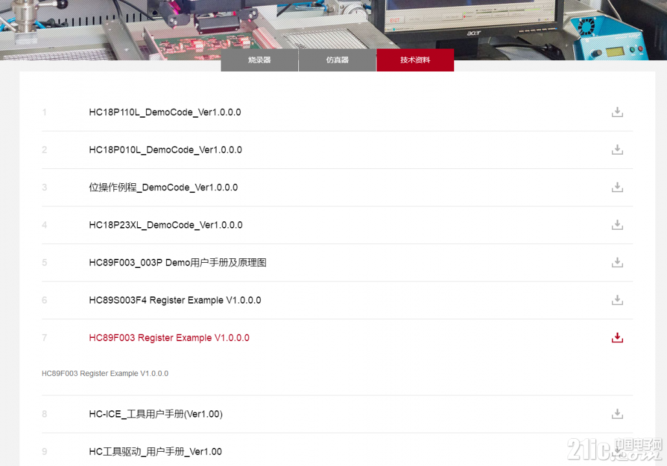This screenshot has width=667, height=466.
Task: Expand the HC-ICE_工具用户手册(Ver1.00) row title
Action: pos(156,414)
